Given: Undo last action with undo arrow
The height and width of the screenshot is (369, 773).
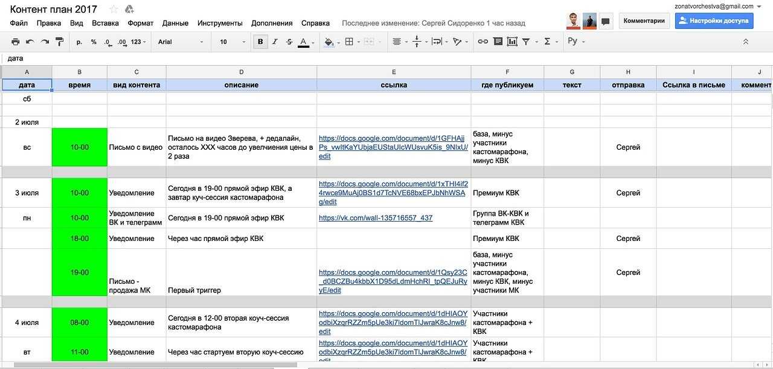Looking at the screenshot, I should pos(30,42).
